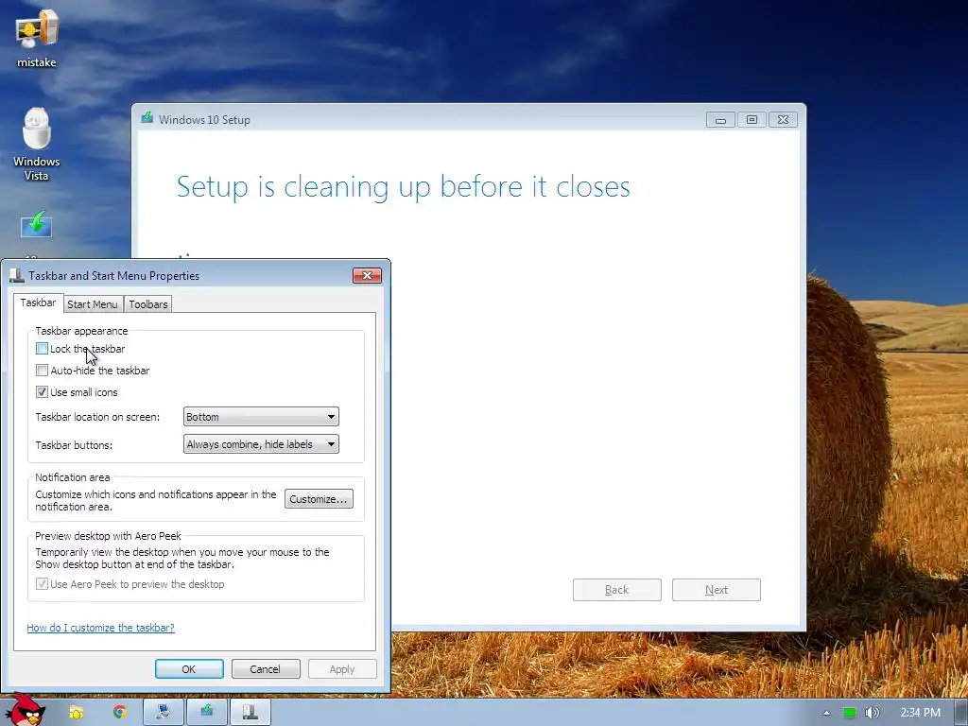
Task: Close the Windows 10 Setup window
Action: point(783,120)
